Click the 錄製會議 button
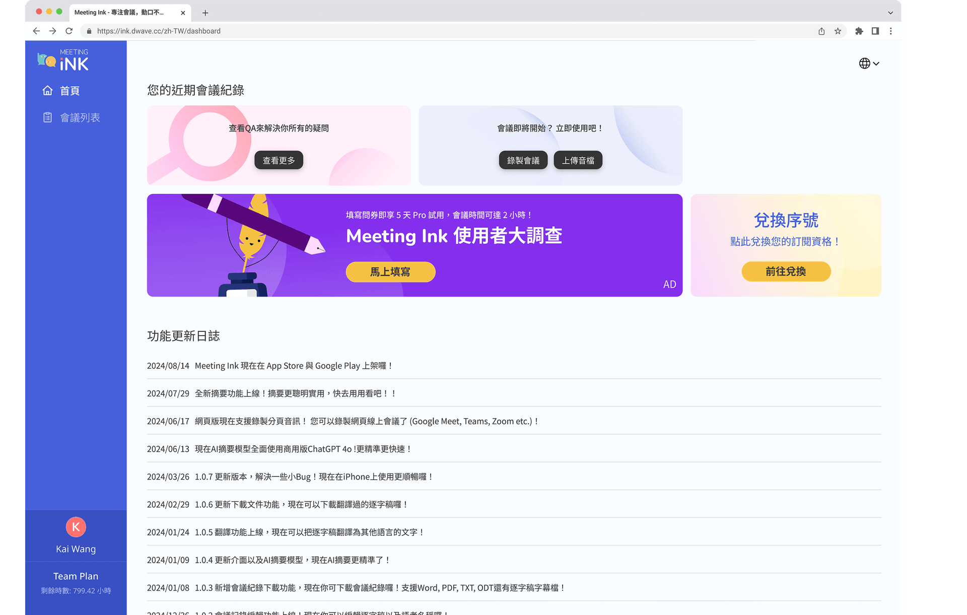Viewport: 967px width, 615px height. click(523, 160)
